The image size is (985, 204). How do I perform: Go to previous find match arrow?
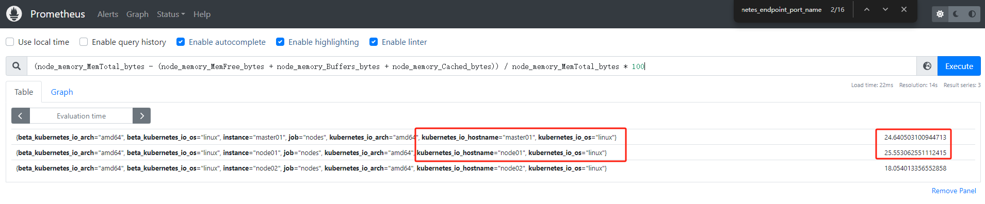[x=867, y=9]
